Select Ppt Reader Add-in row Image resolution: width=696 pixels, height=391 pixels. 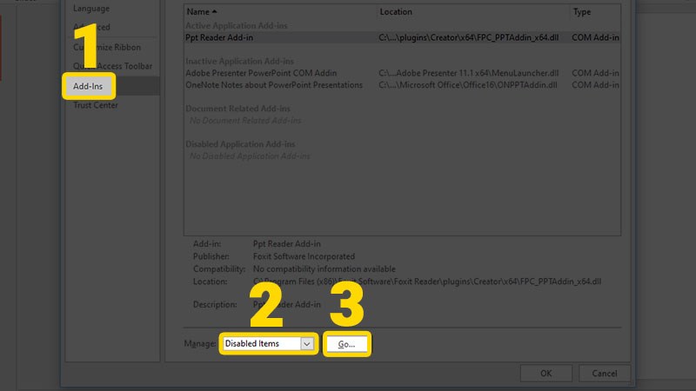click(402, 37)
